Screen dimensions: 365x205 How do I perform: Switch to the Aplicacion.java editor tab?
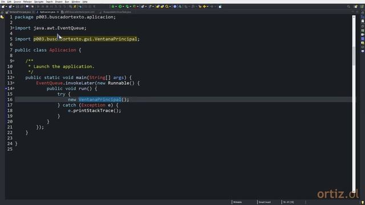pos(47,12)
